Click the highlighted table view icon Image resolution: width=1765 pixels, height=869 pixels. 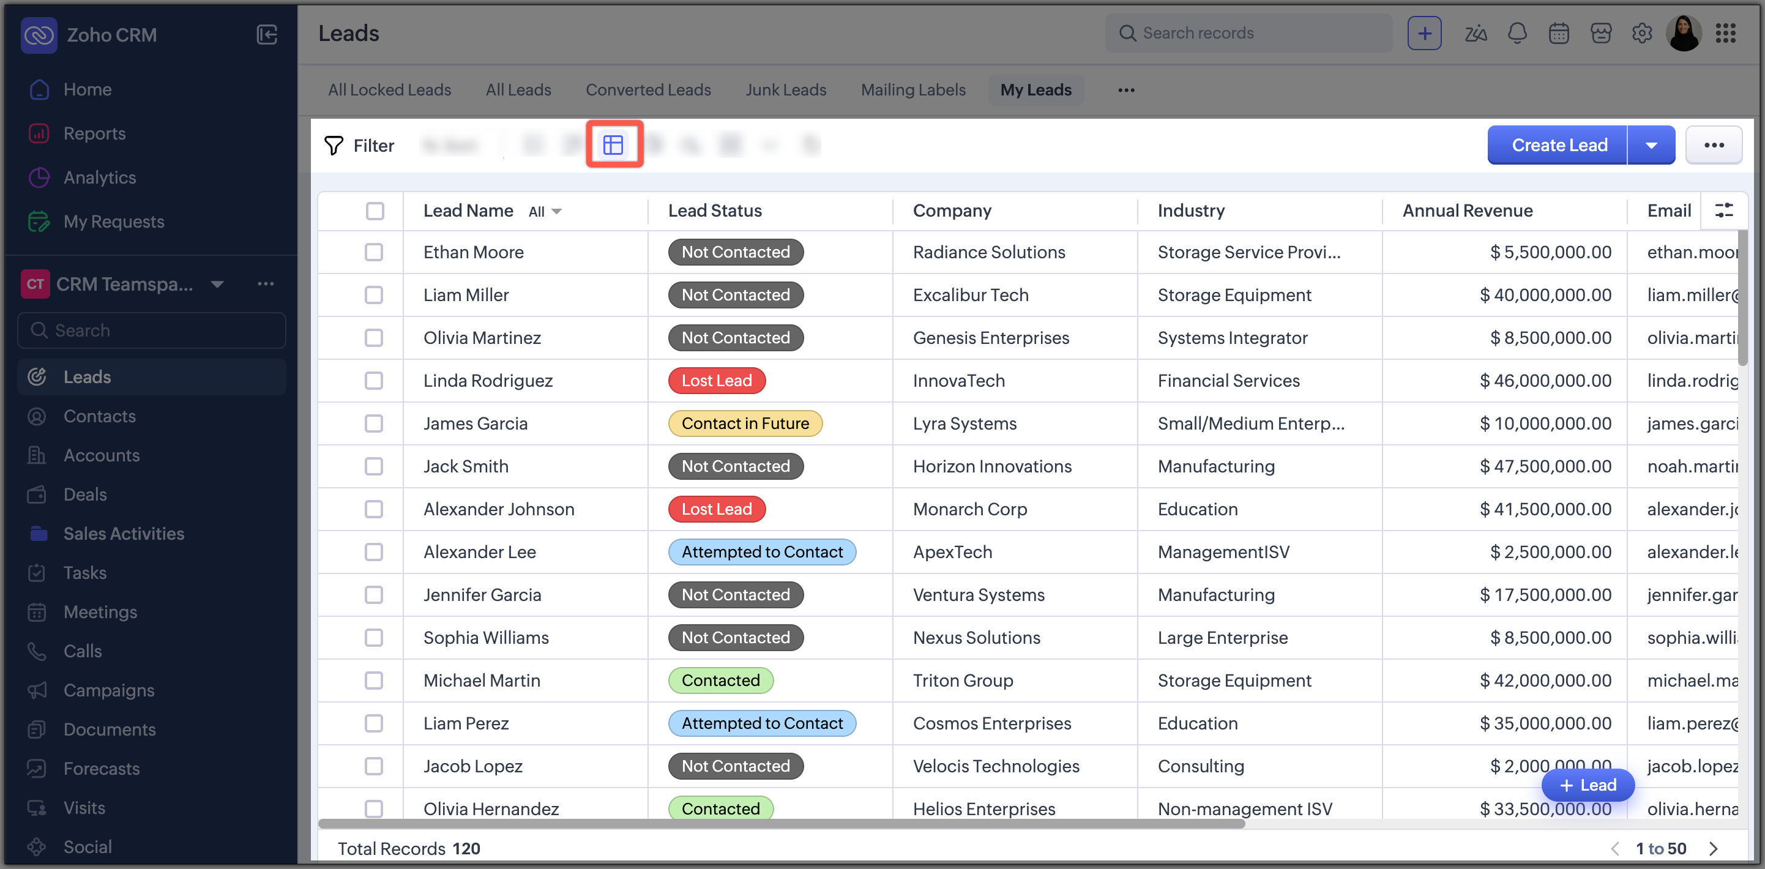[x=613, y=144]
